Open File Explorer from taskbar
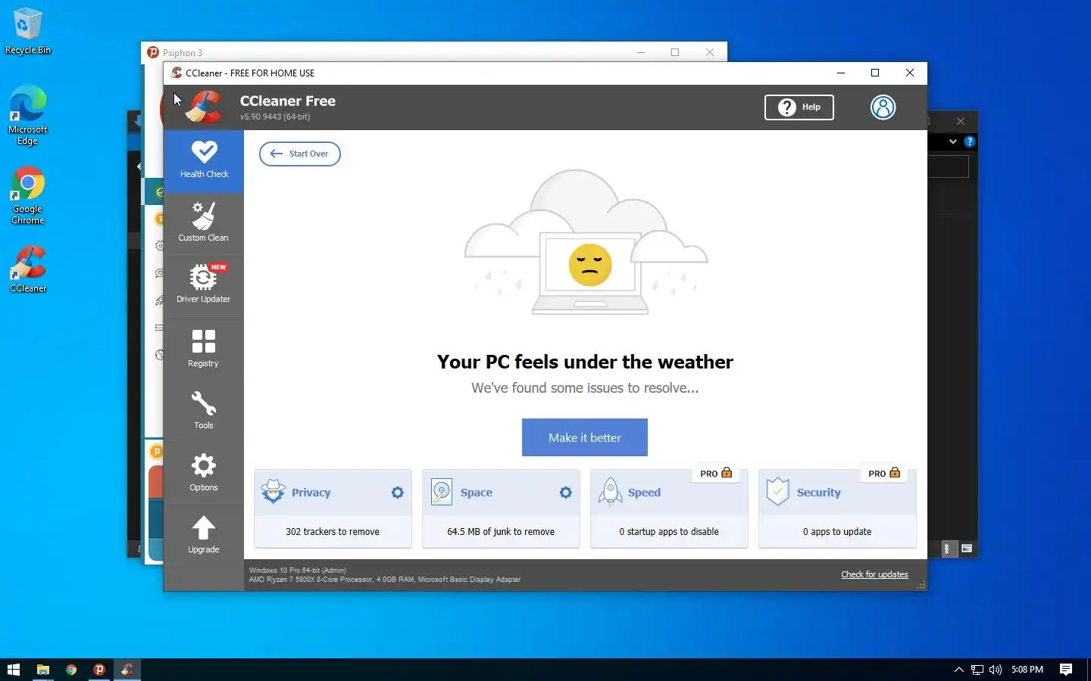This screenshot has height=681, width=1091. (43, 670)
